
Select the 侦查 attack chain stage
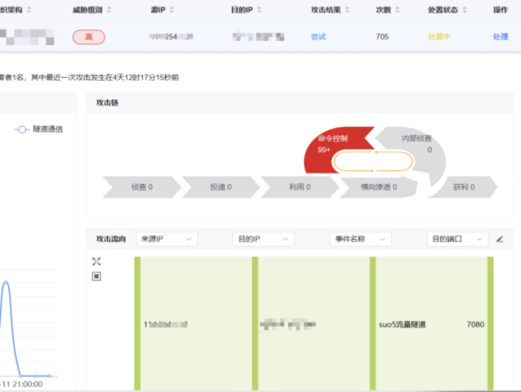click(140, 187)
